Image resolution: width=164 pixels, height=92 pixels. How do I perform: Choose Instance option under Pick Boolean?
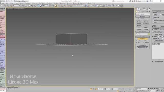pos(144,43)
